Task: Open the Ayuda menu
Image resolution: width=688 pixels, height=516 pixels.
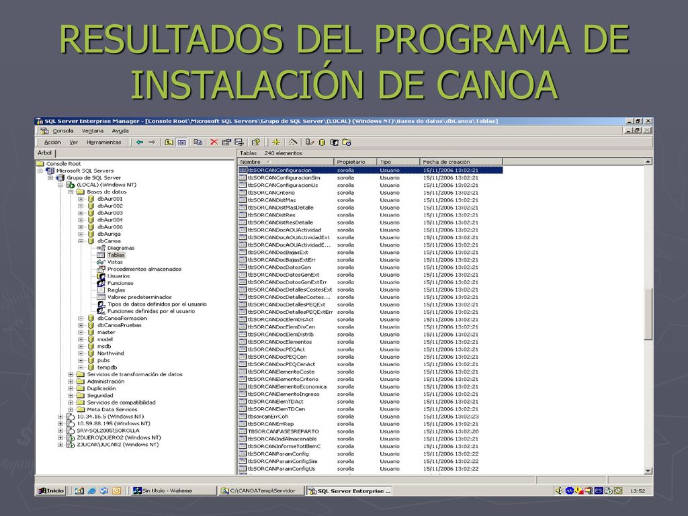Action: coord(120,131)
